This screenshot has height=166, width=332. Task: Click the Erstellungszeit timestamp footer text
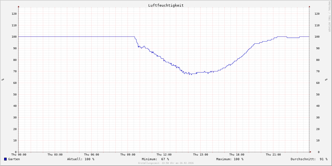coord(166,163)
